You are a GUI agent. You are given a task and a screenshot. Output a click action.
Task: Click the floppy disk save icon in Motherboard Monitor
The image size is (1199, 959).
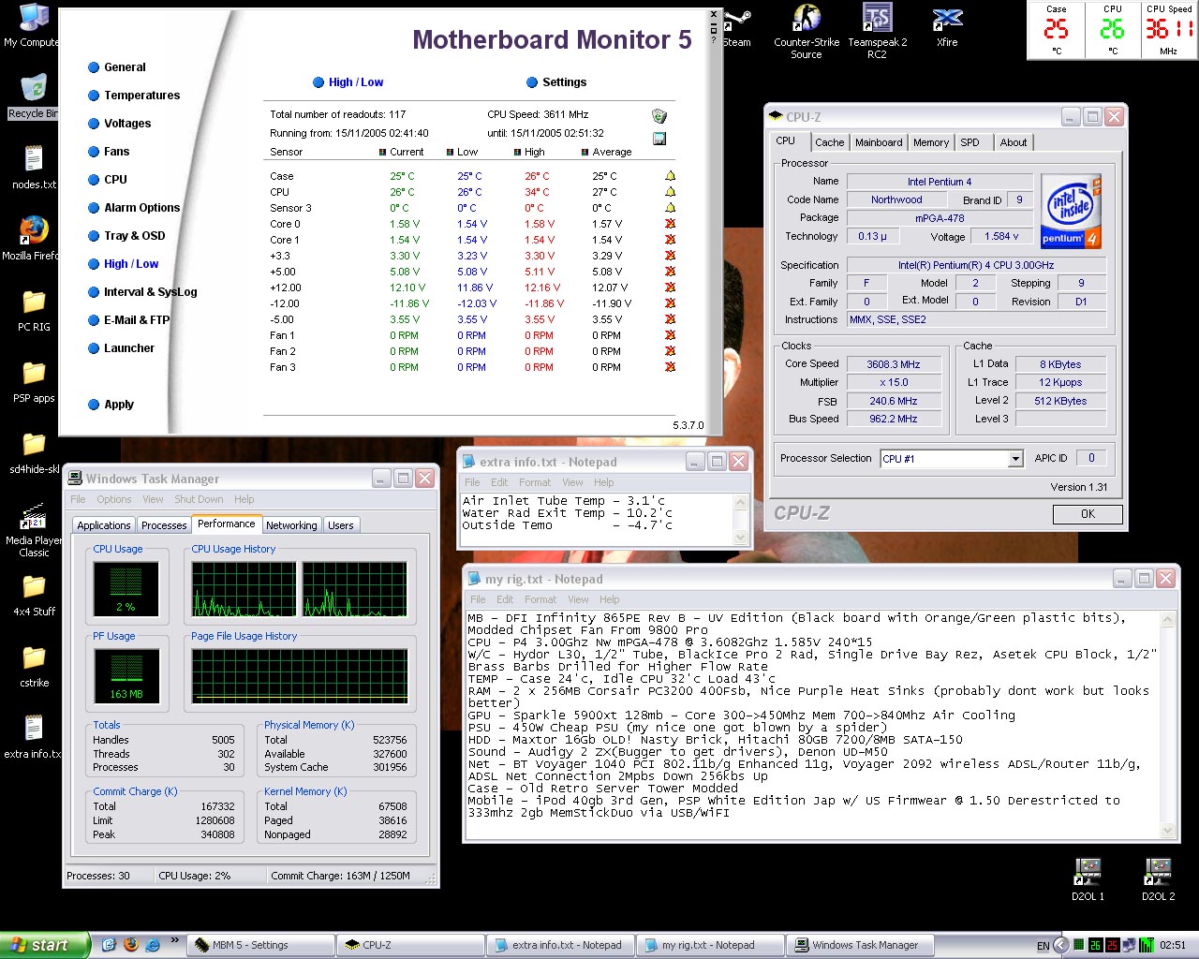pyautogui.click(x=659, y=139)
